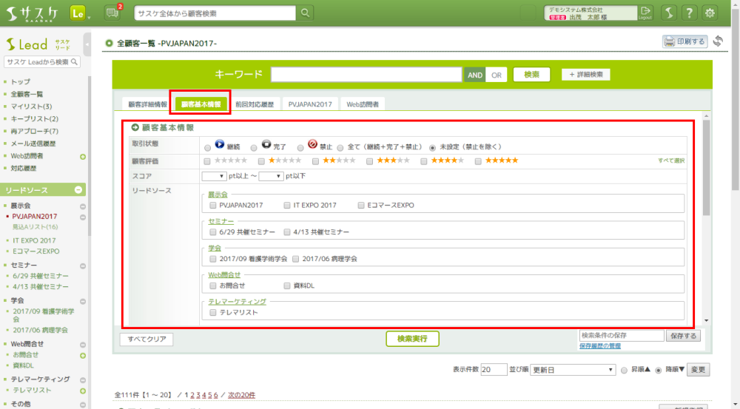Open the 並び順 更新日 dropdown
740x409 pixels.
(573, 370)
